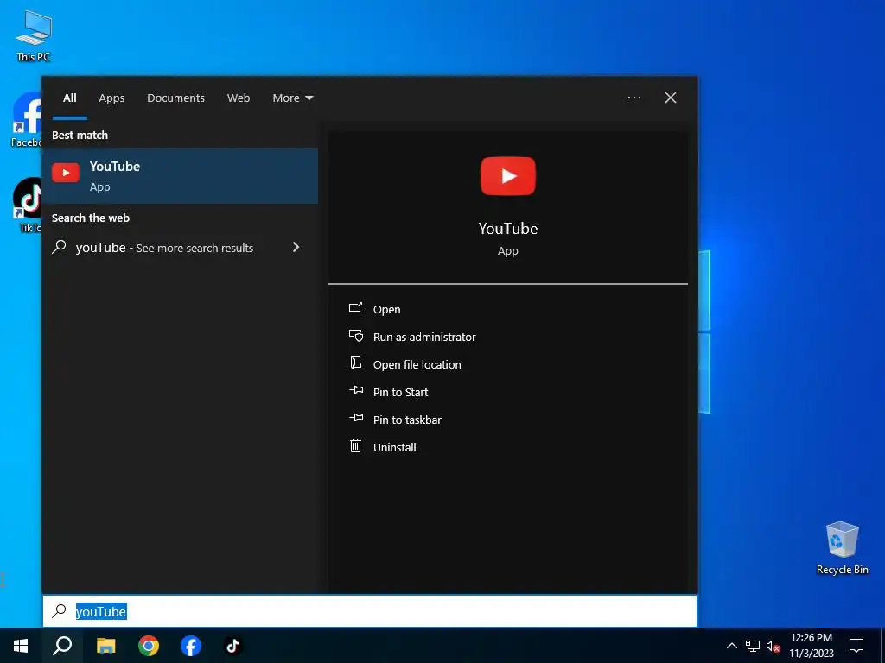The image size is (885, 663).
Task: Open Facebook from the taskbar
Action: 191,646
